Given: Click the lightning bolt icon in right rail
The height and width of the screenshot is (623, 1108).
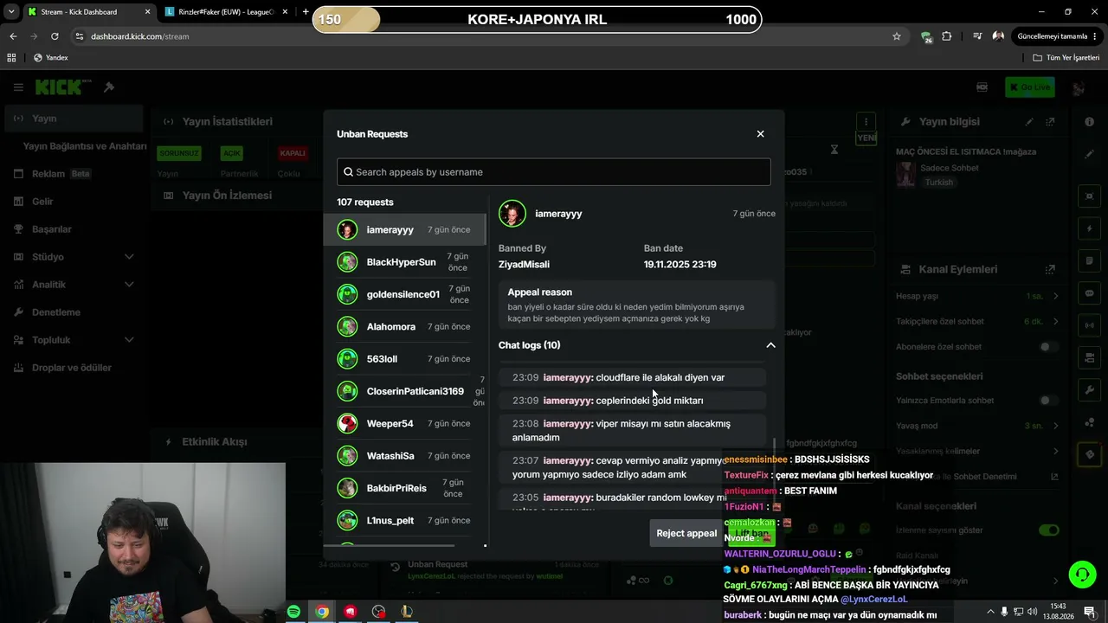Looking at the screenshot, I should click(1089, 229).
